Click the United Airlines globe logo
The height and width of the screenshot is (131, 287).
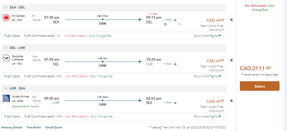[6, 98]
